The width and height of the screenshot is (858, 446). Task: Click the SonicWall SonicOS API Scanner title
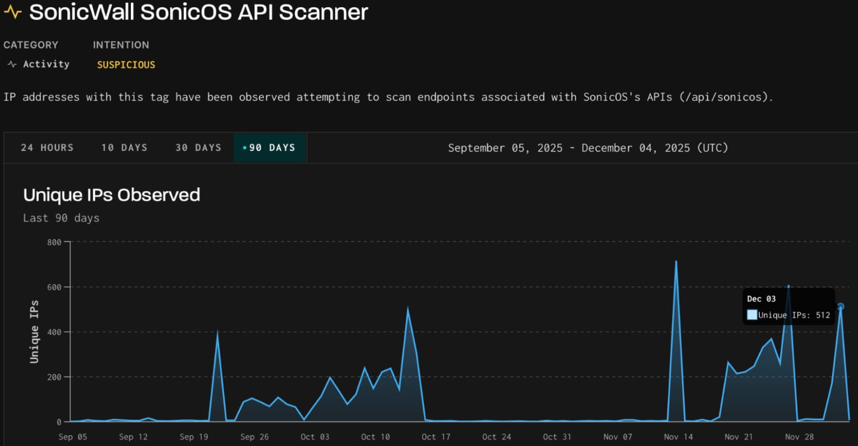tap(199, 12)
